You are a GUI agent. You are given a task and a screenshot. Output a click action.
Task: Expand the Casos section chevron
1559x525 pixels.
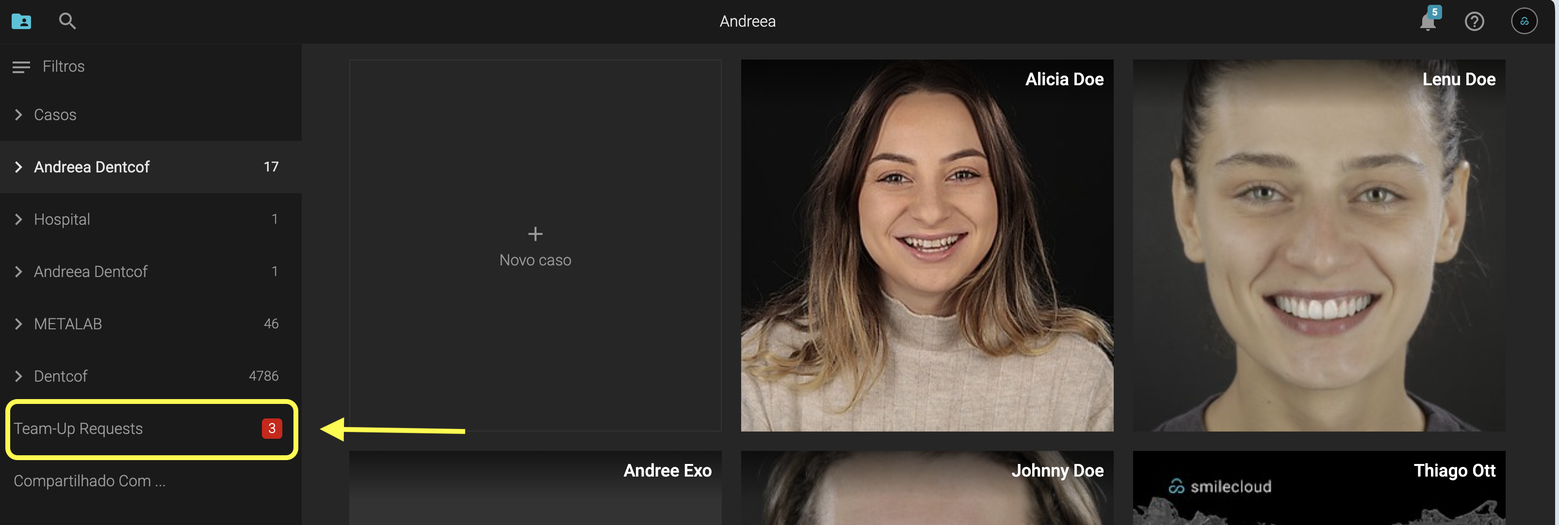coord(19,115)
